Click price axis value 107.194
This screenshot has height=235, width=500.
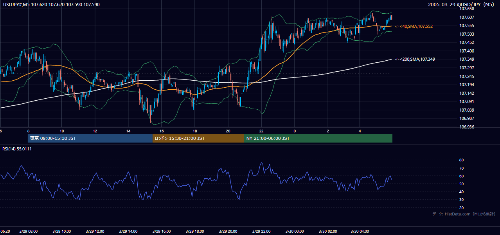click(468, 85)
